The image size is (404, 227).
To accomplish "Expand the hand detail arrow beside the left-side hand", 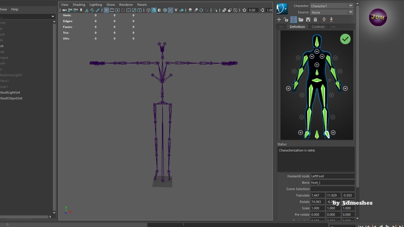I will 288,89.
